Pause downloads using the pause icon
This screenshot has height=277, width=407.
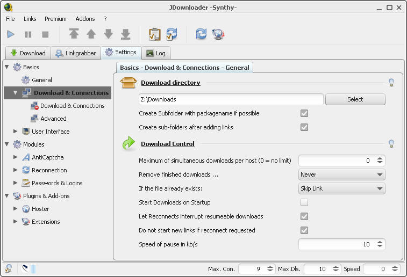(x=28, y=34)
